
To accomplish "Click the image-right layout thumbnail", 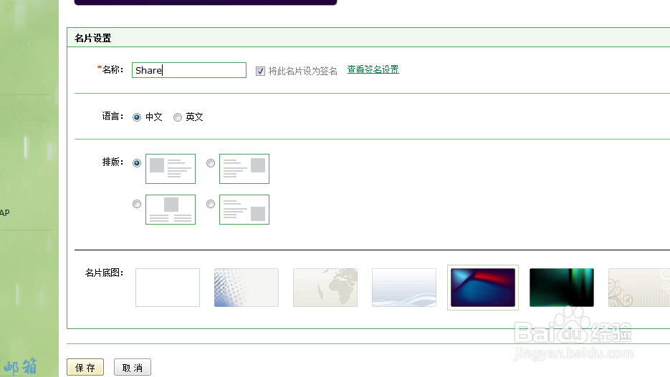I will (244, 169).
